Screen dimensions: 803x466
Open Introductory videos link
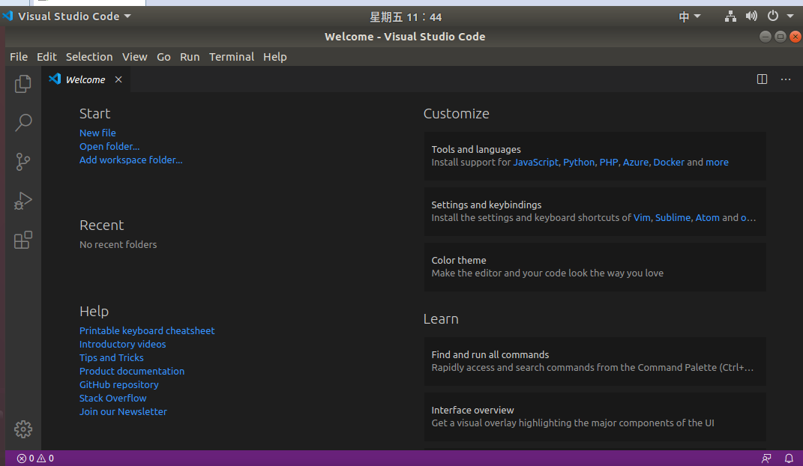click(x=122, y=345)
